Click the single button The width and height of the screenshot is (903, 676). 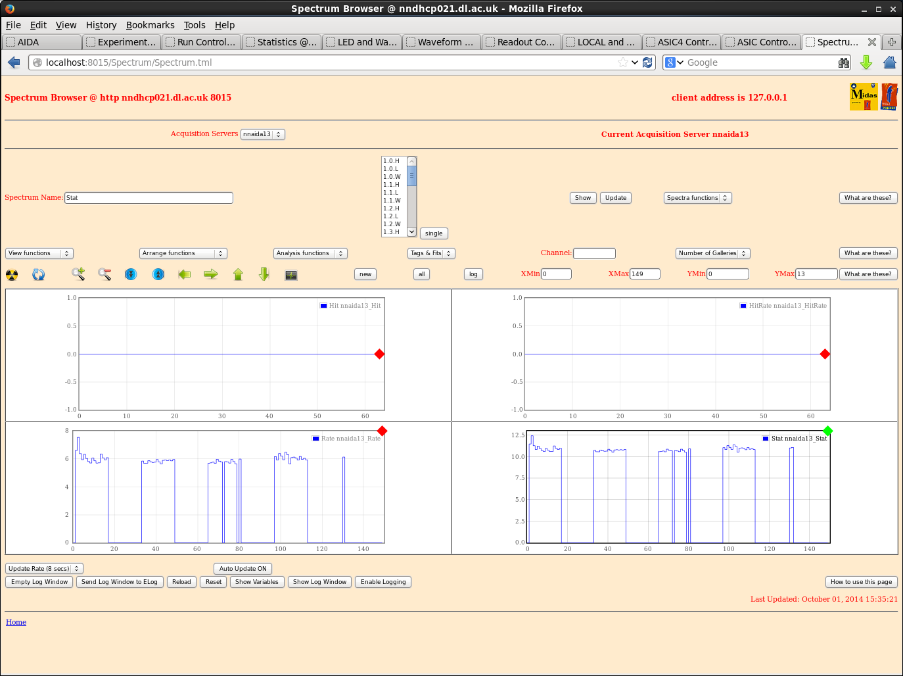(x=434, y=233)
